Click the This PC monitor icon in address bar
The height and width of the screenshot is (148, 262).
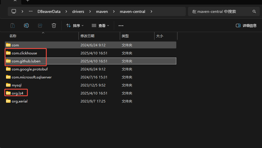pyautogui.click(x=14, y=11)
